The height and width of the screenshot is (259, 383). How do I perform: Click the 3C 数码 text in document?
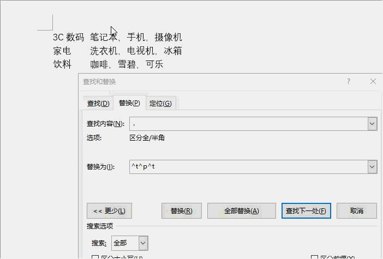coord(68,37)
